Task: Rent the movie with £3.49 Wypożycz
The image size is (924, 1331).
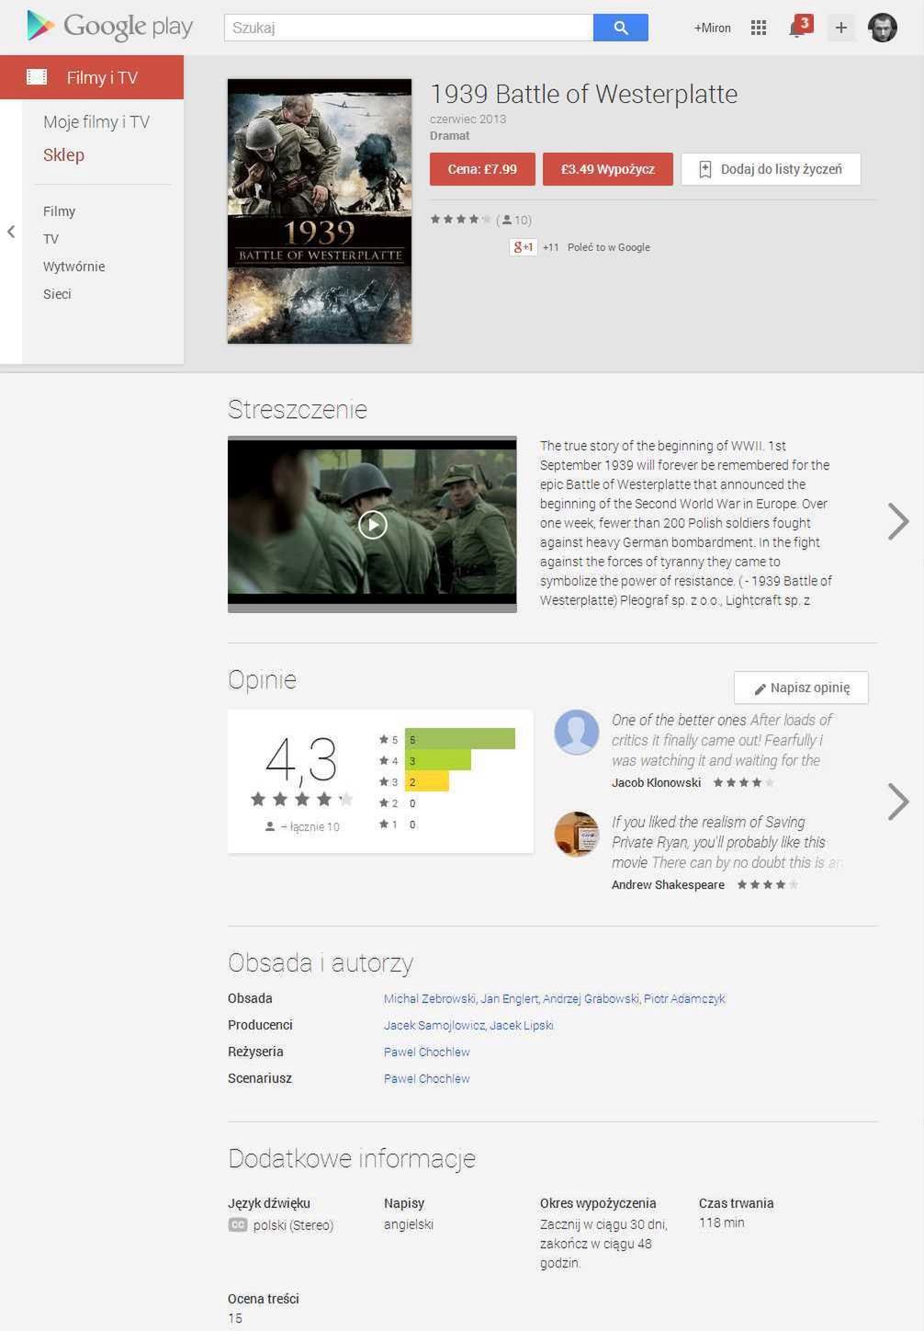Action: pos(608,169)
